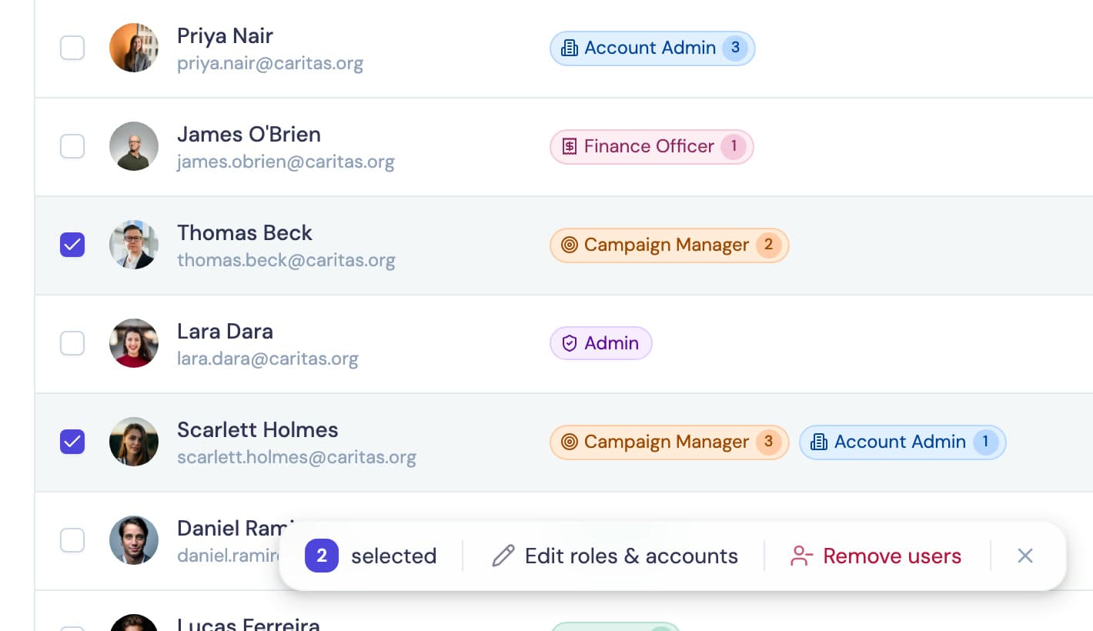Click email scarlett.holmes@caritas.org

click(296, 457)
